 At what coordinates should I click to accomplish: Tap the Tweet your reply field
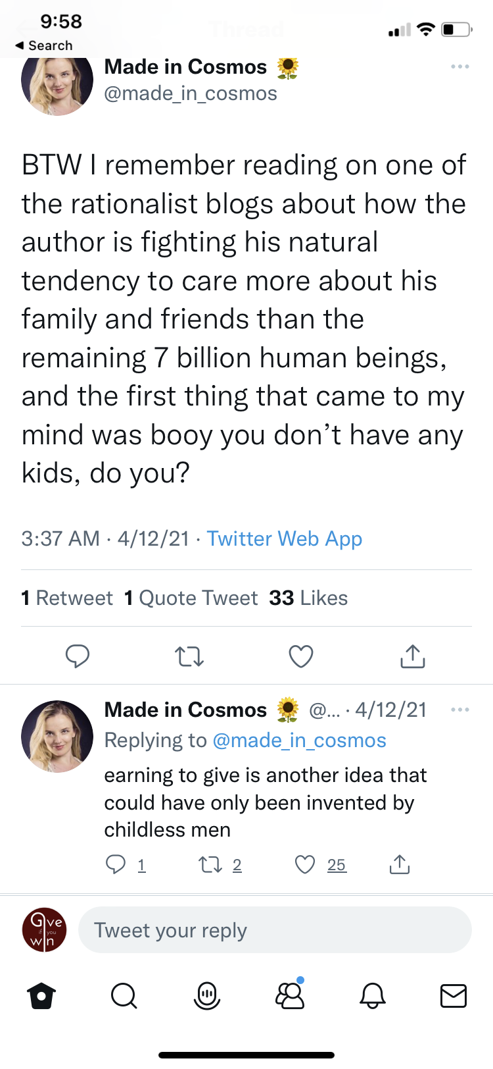(275, 930)
